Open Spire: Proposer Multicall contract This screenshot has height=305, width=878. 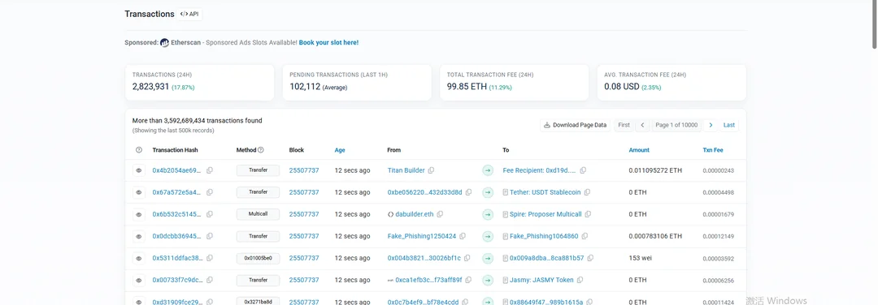pyautogui.click(x=546, y=214)
